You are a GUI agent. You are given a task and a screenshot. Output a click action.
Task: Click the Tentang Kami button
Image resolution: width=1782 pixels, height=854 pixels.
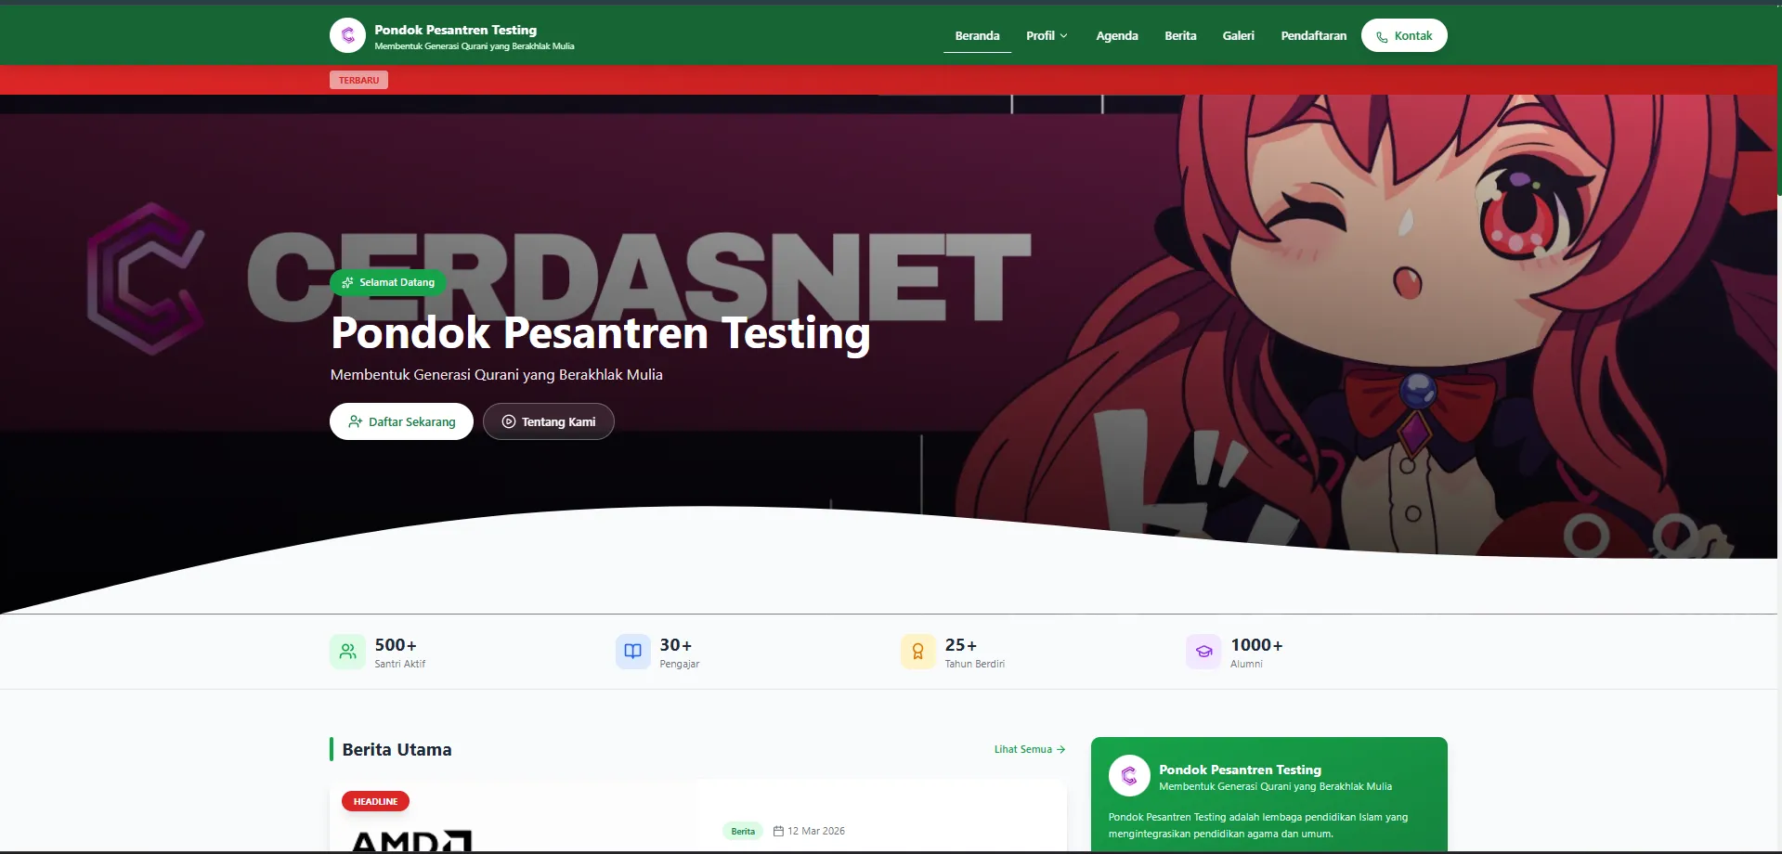click(548, 421)
